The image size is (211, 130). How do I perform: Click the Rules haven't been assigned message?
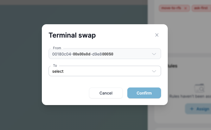point(190,96)
